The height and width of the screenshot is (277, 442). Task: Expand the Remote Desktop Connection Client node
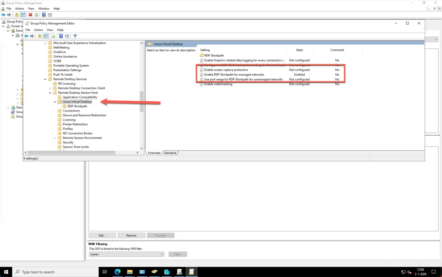(x=50, y=88)
